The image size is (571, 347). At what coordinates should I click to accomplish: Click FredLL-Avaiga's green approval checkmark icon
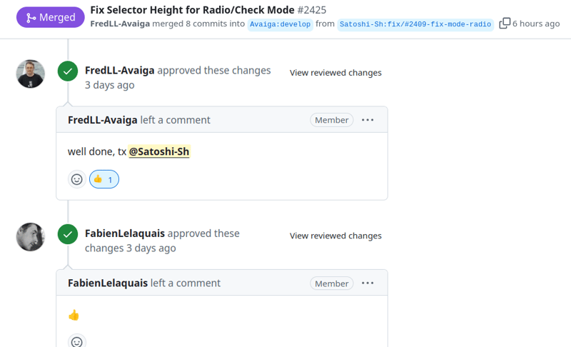[68, 71]
